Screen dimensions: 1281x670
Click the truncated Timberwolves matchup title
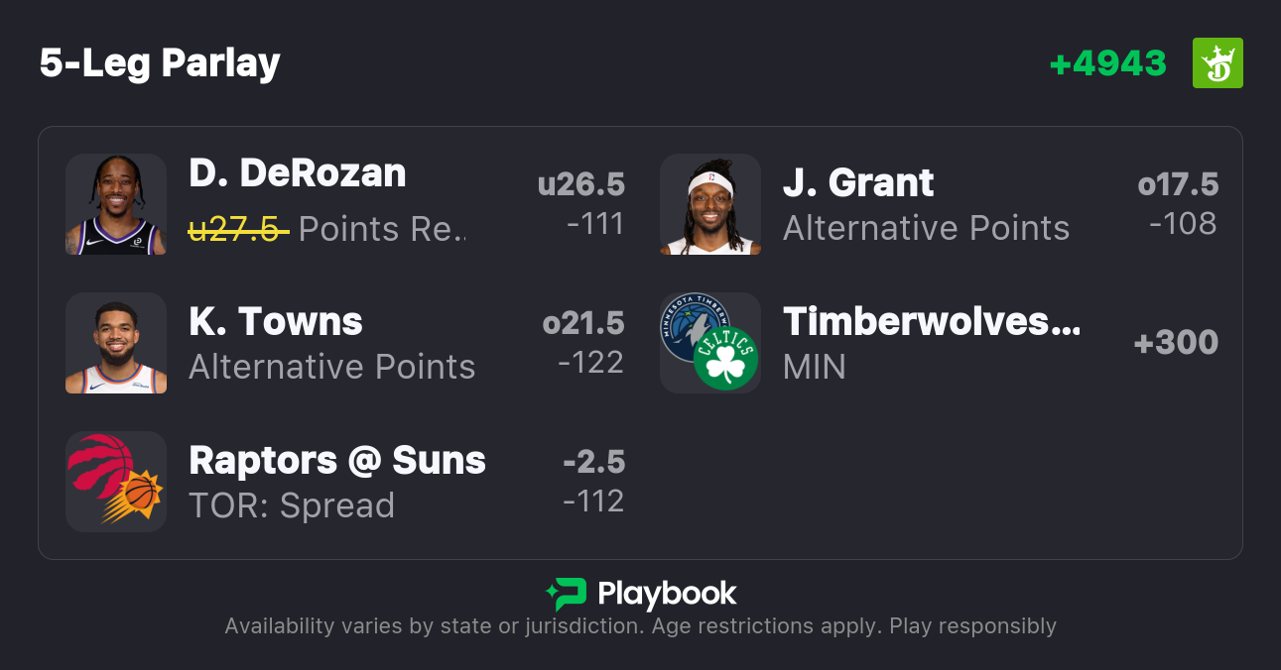coord(931,322)
